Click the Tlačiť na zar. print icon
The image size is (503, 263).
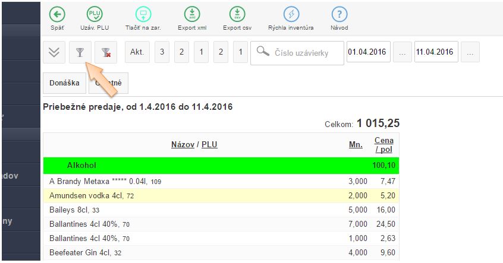tap(143, 15)
